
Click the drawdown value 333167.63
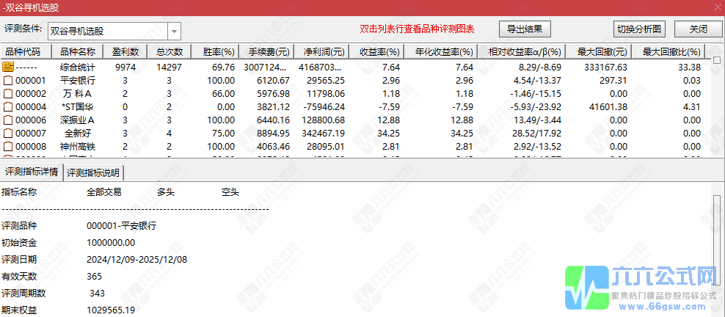point(605,67)
